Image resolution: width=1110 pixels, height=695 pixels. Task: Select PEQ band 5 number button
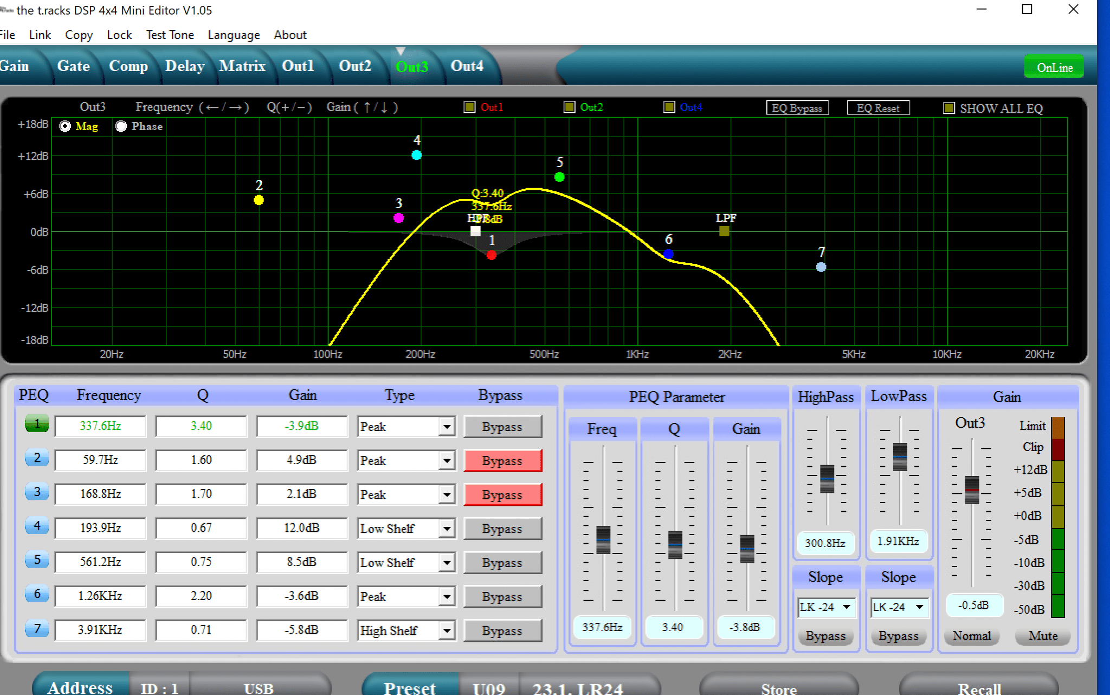point(37,560)
